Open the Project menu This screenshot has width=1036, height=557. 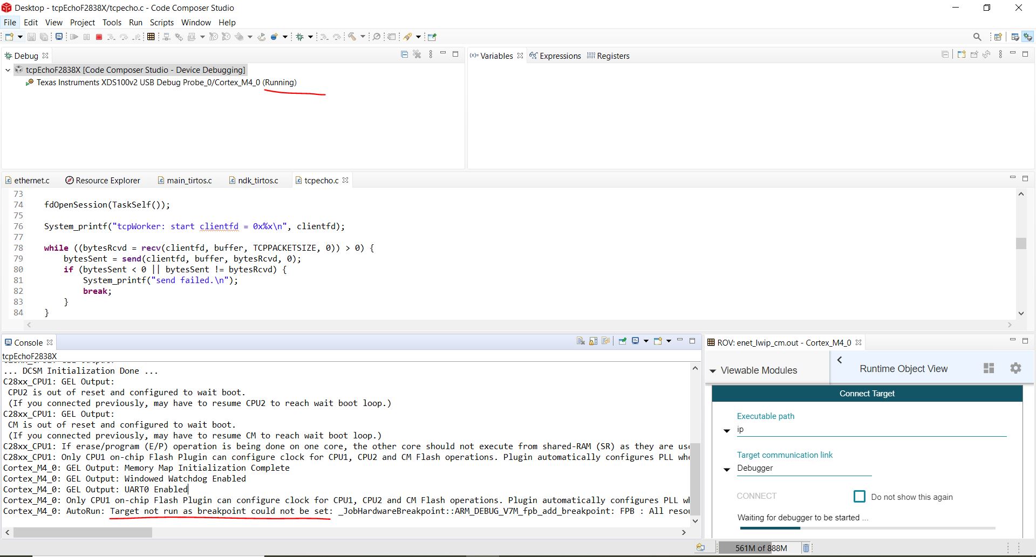point(82,22)
